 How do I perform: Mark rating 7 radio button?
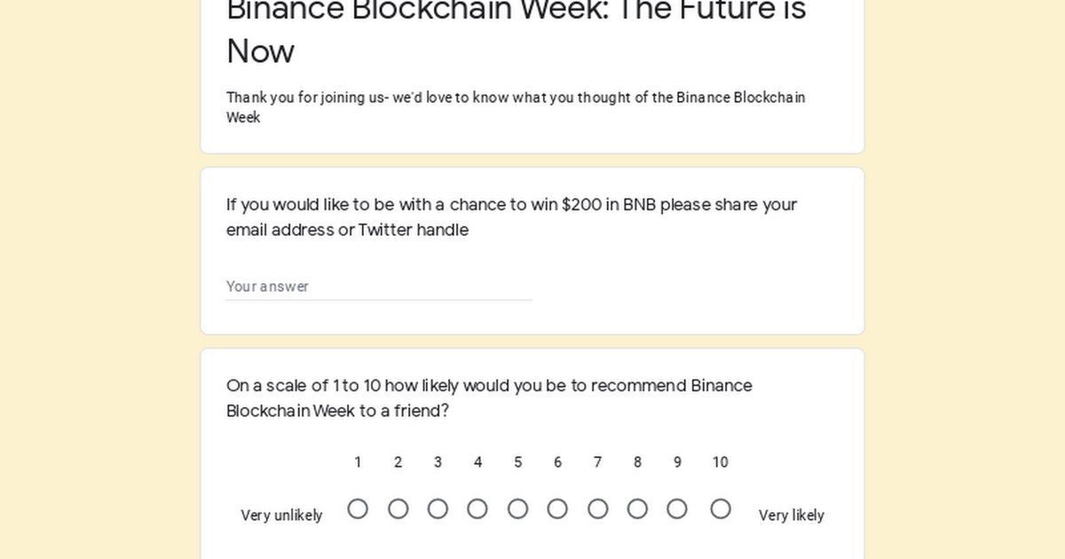(x=597, y=508)
